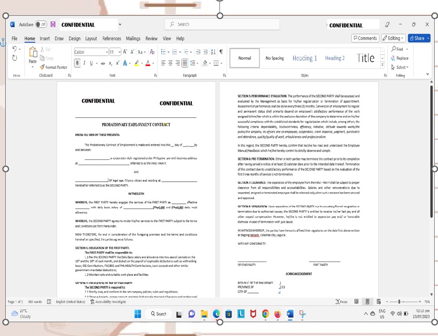Switch to the References tab

tap(112, 39)
